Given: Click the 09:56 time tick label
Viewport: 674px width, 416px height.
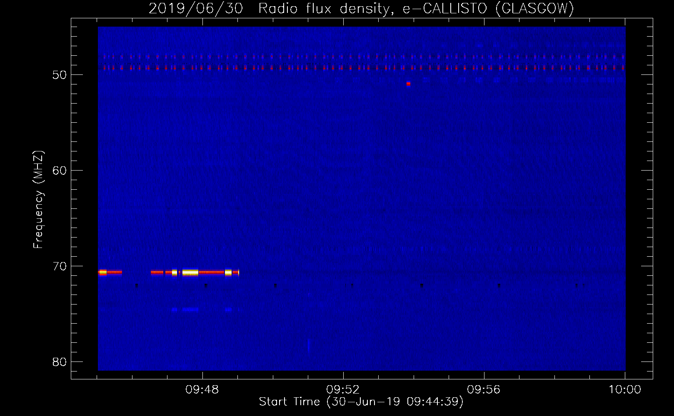Looking at the screenshot, I should click(x=484, y=390).
